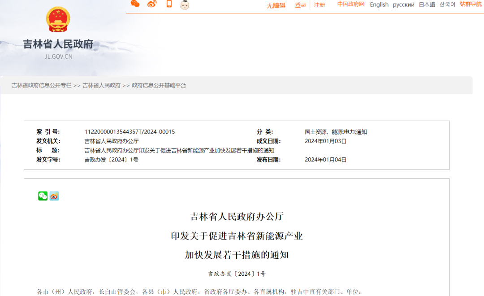Switch site language to 日本語

click(x=427, y=4)
